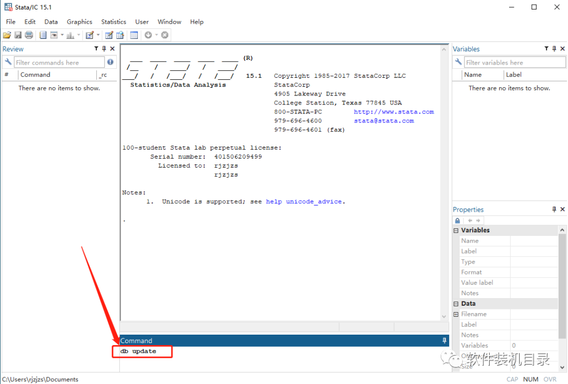Image resolution: width=568 pixels, height=384 pixels.
Task: Open the Data Editor (Edit) icon
Action: pyautogui.click(x=109, y=35)
